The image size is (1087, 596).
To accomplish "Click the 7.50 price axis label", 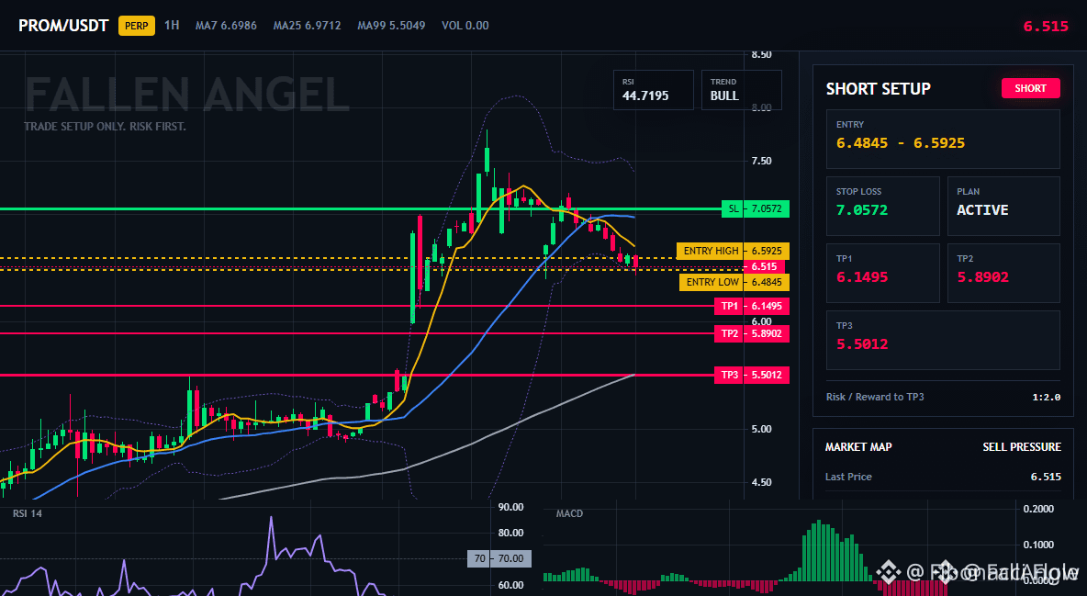I will pyautogui.click(x=761, y=161).
